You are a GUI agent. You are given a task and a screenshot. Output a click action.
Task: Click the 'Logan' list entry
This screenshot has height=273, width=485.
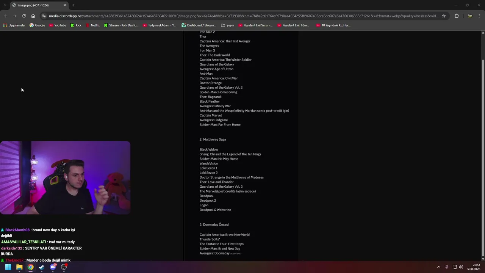point(204,206)
